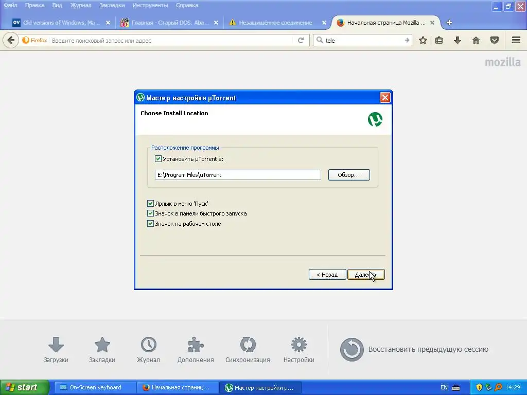This screenshot has height=395, width=527.
Task: Open new tab with plus icon
Action: pos(449,23)
